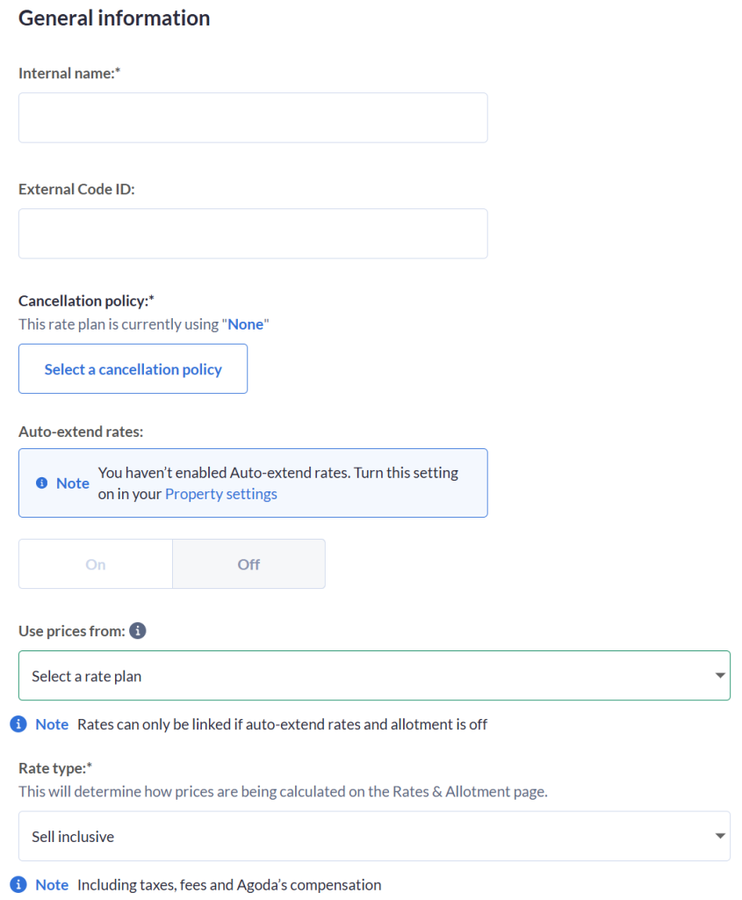Click the info icon beside Use prices from
Viewport: 742px width, 900px height.
(138, 630)
